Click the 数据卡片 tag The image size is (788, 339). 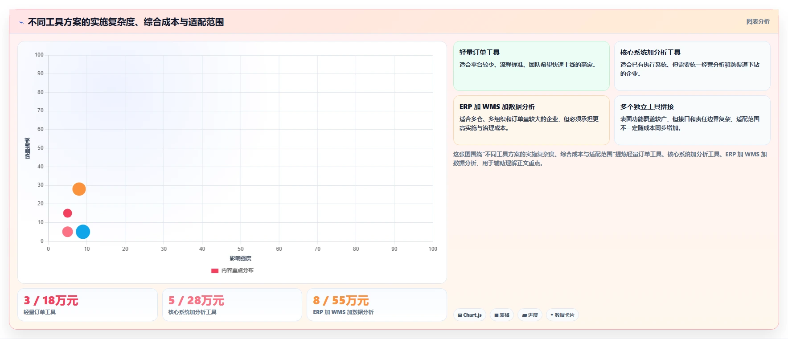(x=562, y=315)
